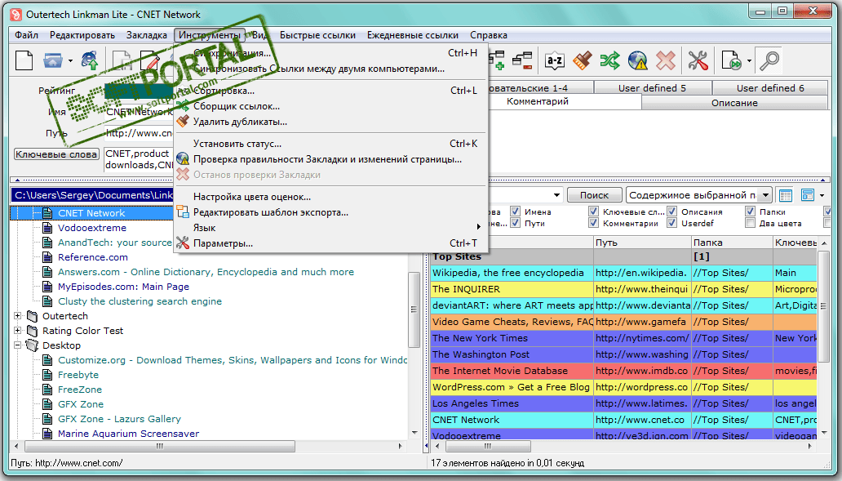Uncheck the Комментарии checkbox

point(593,222)
